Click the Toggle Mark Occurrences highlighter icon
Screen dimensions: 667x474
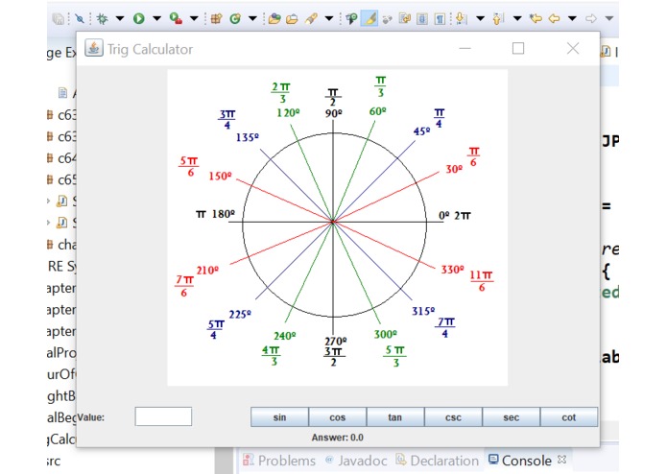369,18
